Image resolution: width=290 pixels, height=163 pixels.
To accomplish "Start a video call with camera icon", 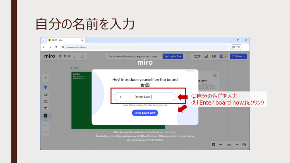I will click(x=214, y=56).
